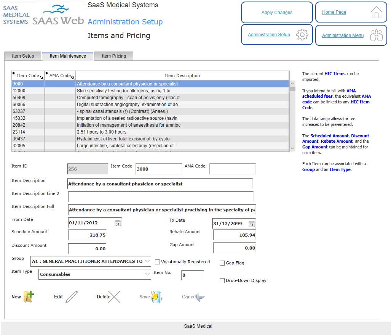The image size is (391, 335).
Task: Click the Cancel arrow icon
Action: pos(199,297)
